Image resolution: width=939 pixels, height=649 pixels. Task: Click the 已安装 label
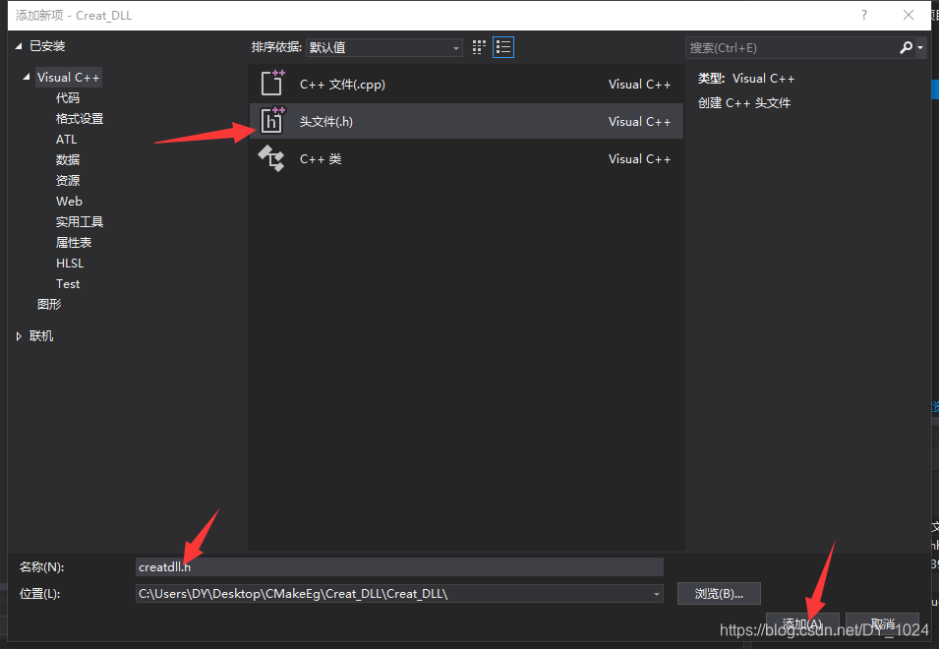(x=47, y=46)
